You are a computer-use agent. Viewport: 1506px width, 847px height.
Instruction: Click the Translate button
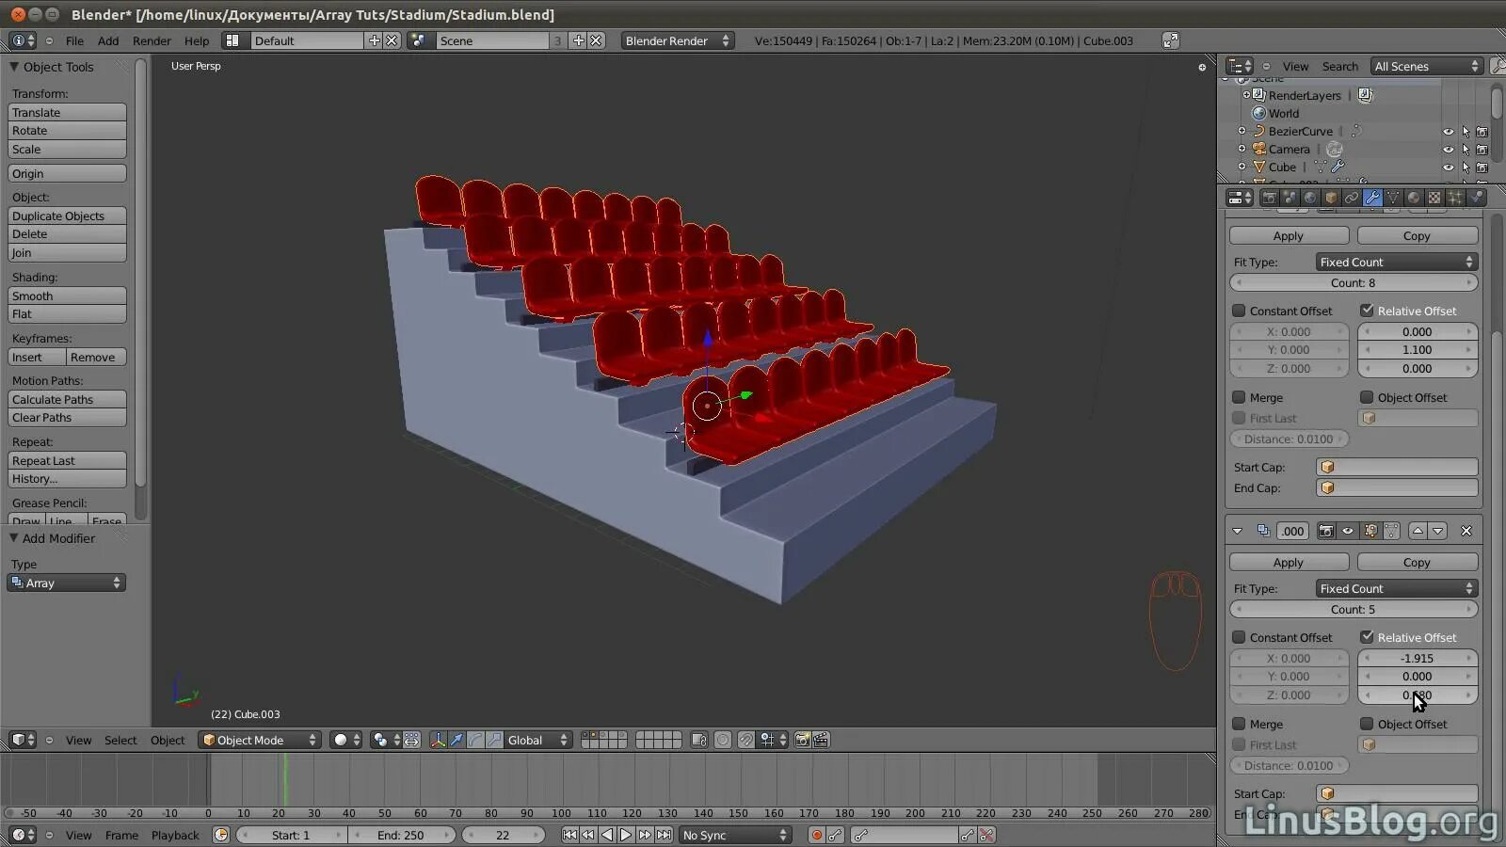click(67, 112)
